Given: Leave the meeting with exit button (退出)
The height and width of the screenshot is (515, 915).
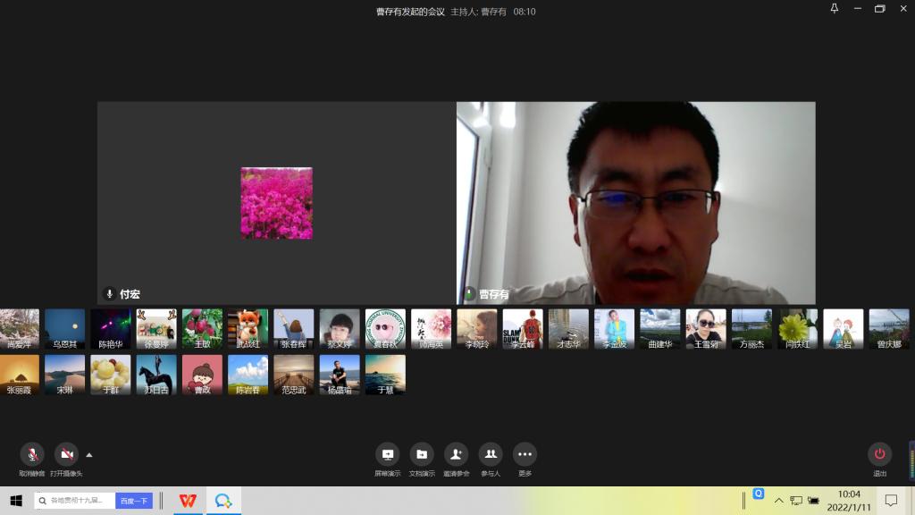Looking at the screenshot, I should click(879, 454).
